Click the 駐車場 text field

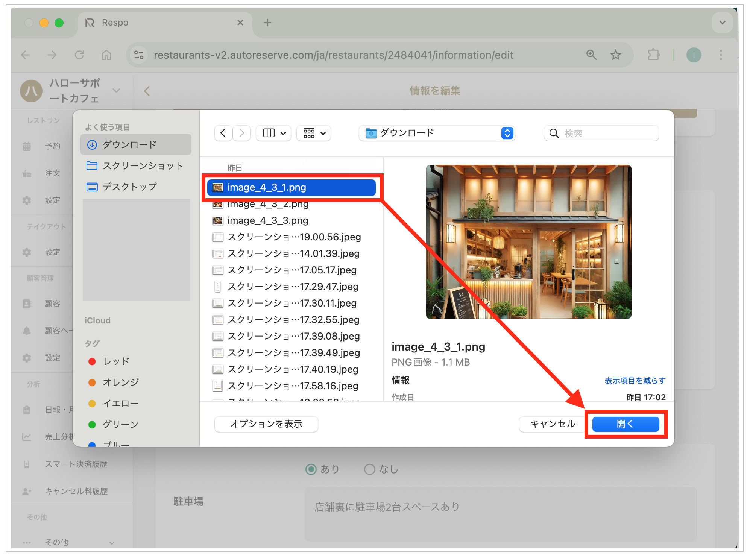(x=500, y=514)
